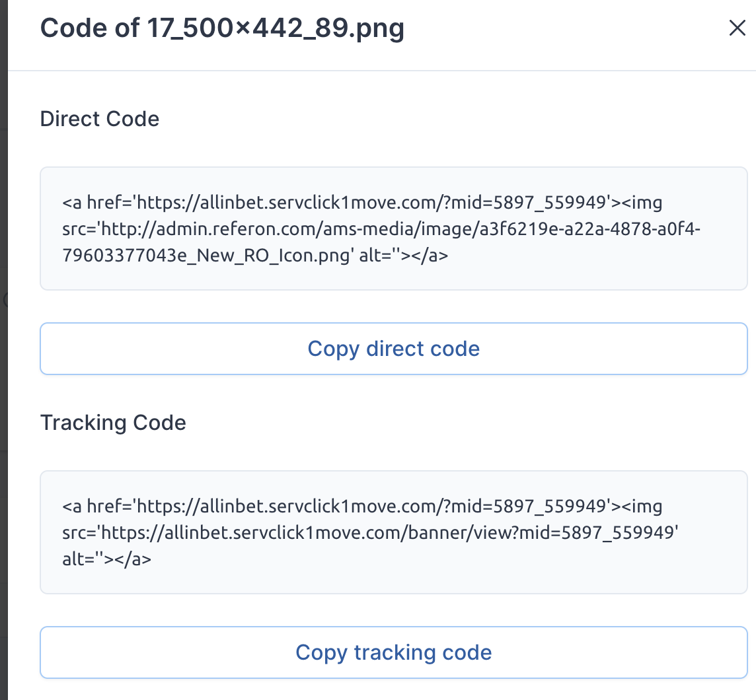Image resolution: width=756 pixels, height=700 pixels.
Task: Focus the Tracking Code text box
Action: point(393,532)
